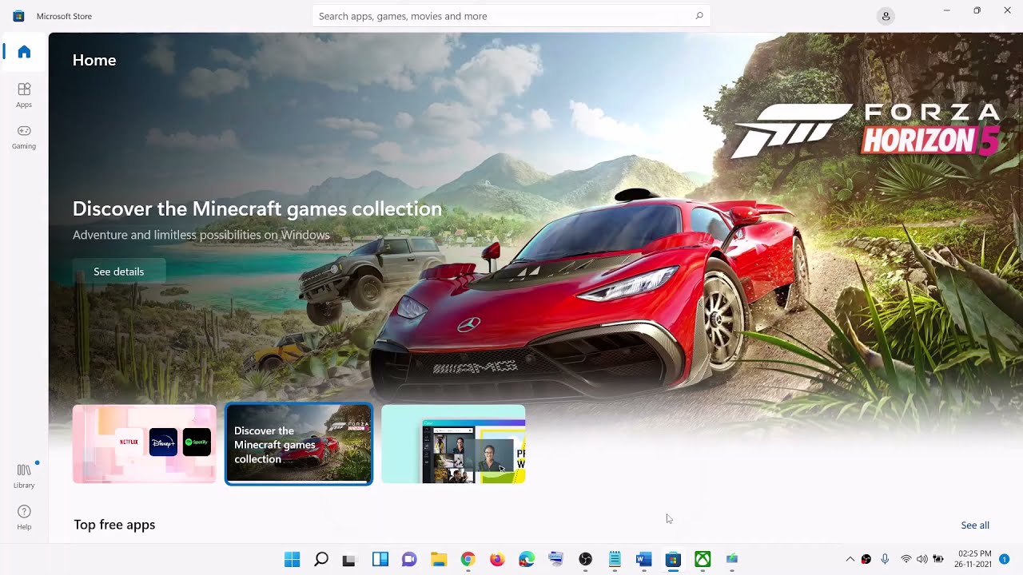Launch Microsoft Edge from taskbar
This screenshot has height=575, width=1023.
tap(527, 560)
